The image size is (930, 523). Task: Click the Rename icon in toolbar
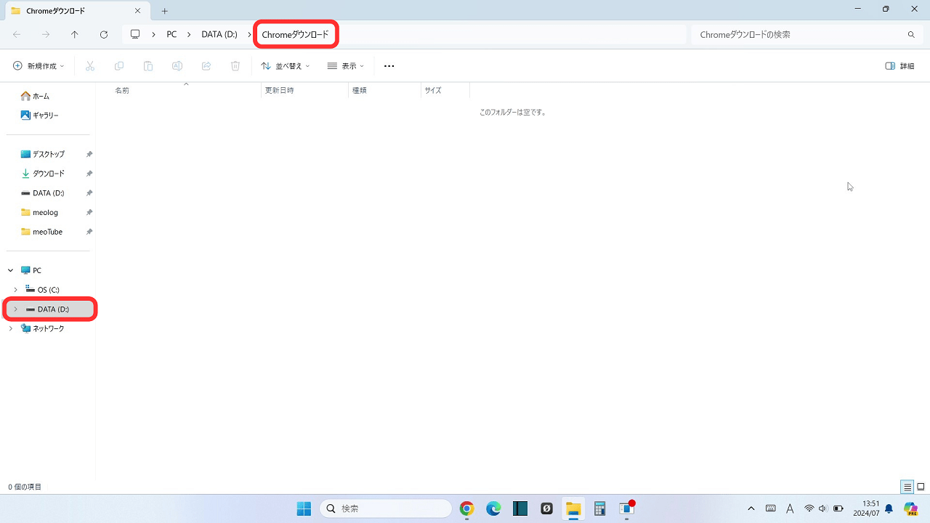point(177,66)
